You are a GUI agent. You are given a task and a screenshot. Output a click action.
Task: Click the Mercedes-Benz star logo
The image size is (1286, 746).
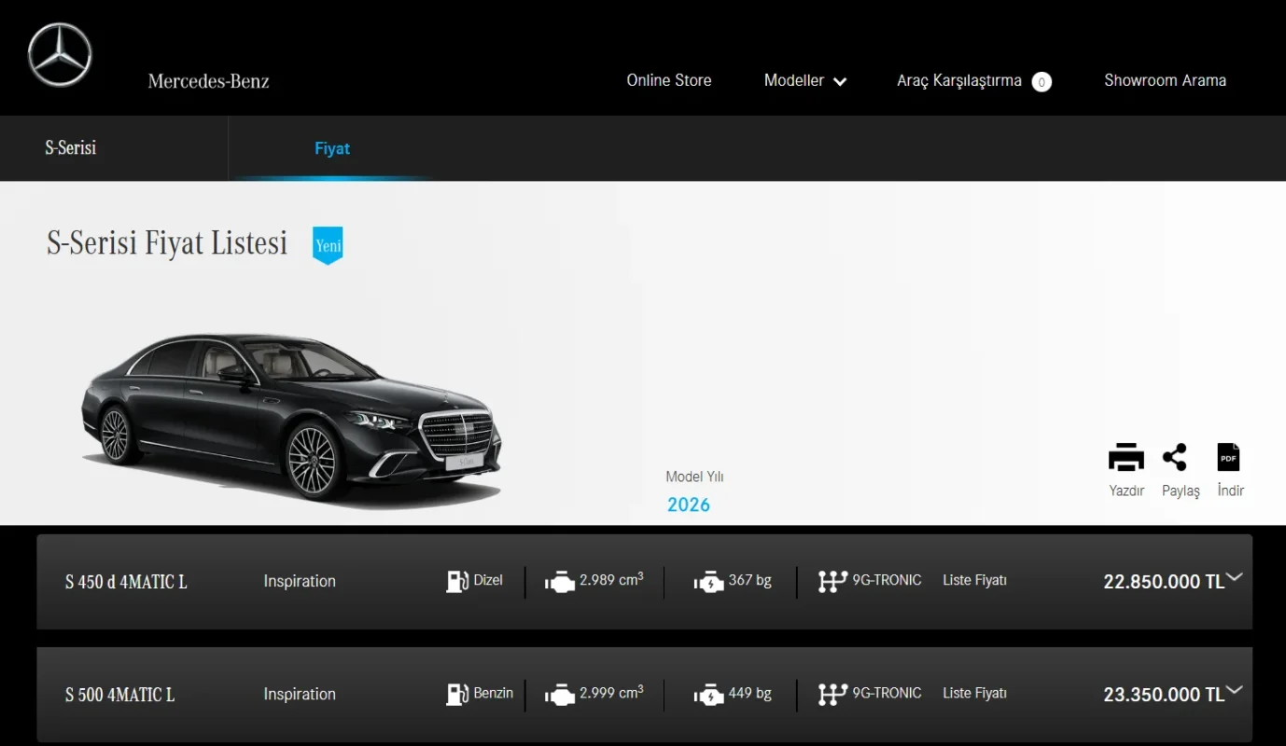60,55
